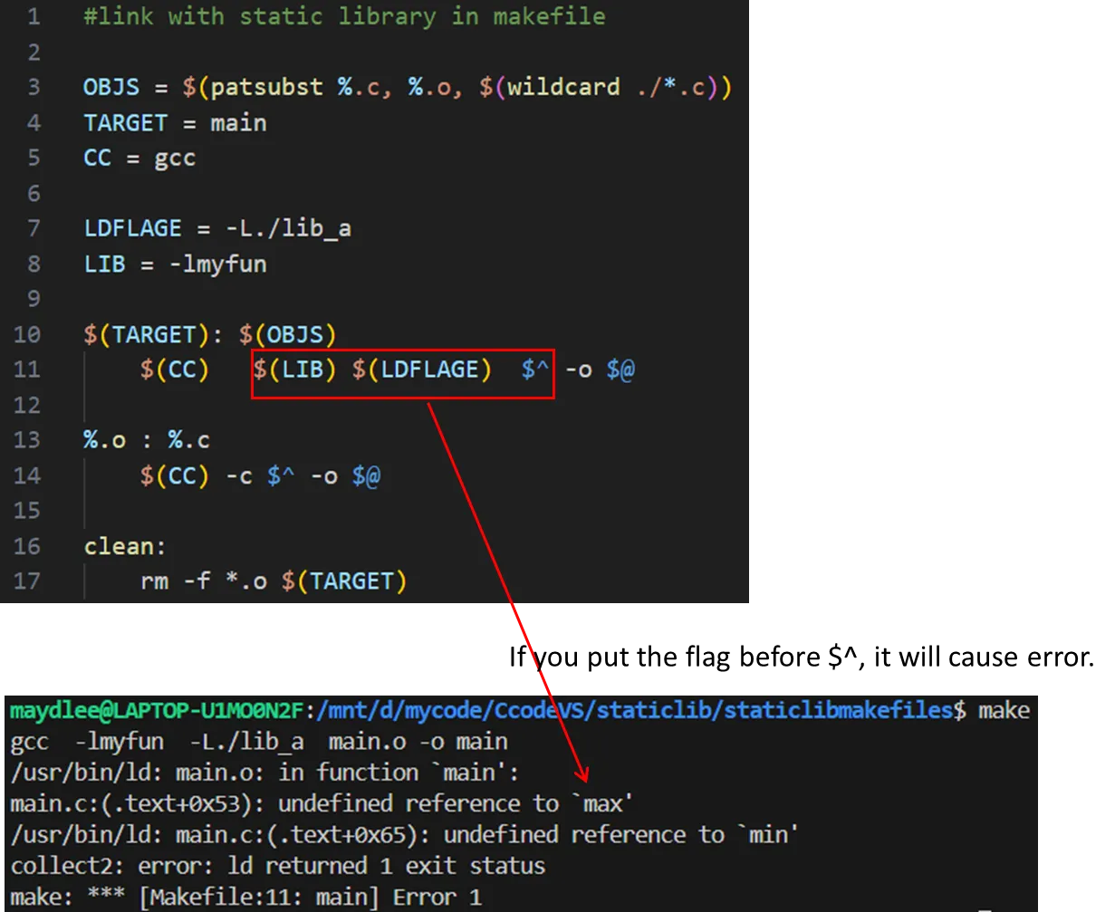The height and width of the screenshot is (912, 1115).
Task: Click line number 11 in the gutter
Action: click(27, 370)
